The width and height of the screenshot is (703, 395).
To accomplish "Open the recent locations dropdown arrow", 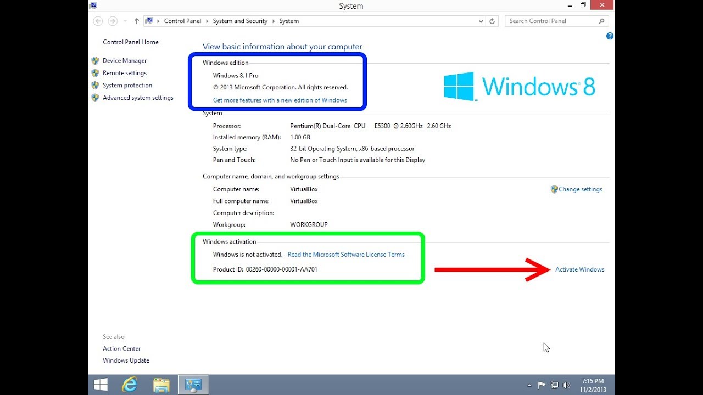I will [125, 21].
